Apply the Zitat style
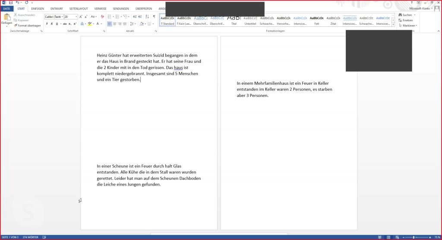The height and width of the screenshot is (240, 442). (x=333, y=21)
